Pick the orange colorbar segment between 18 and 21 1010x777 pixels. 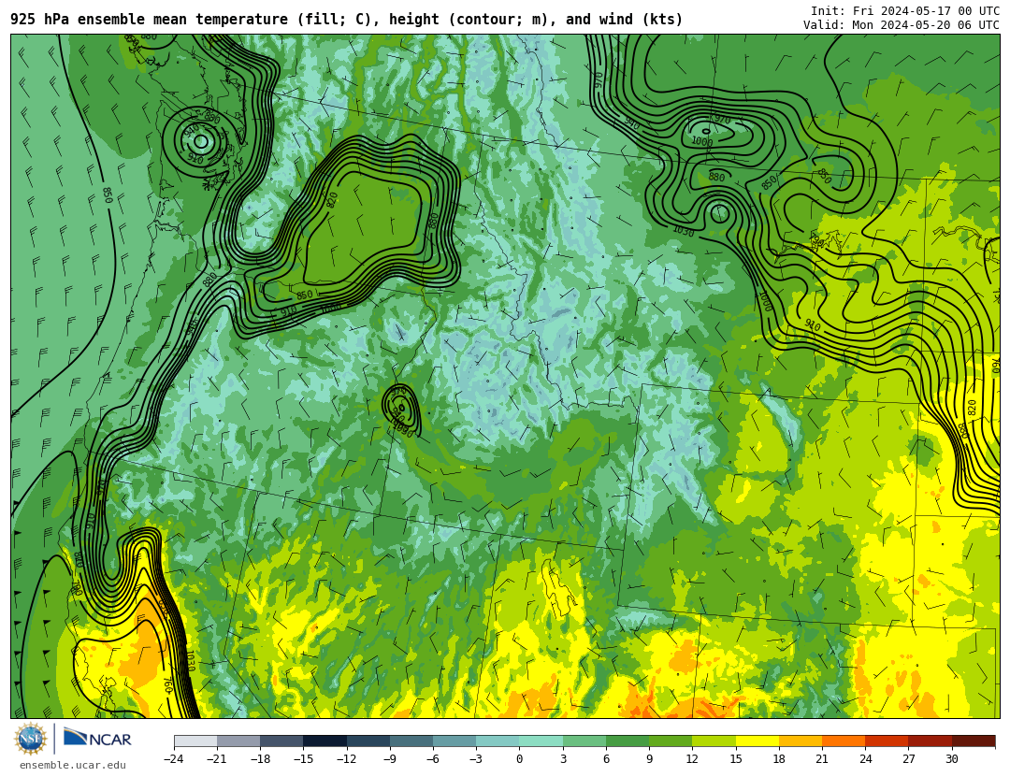[801, 741]
